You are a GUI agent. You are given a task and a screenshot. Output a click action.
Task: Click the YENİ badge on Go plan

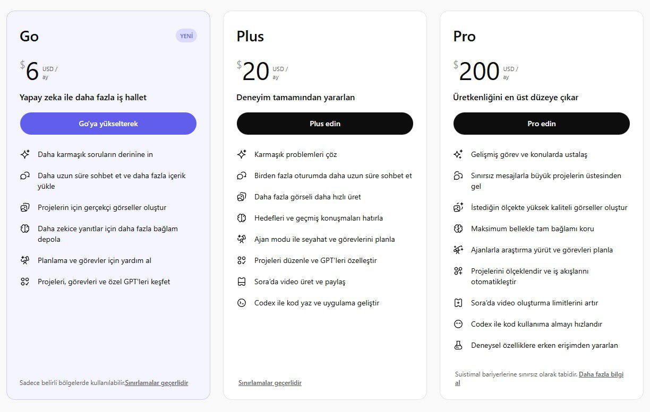tap(186, 36)
